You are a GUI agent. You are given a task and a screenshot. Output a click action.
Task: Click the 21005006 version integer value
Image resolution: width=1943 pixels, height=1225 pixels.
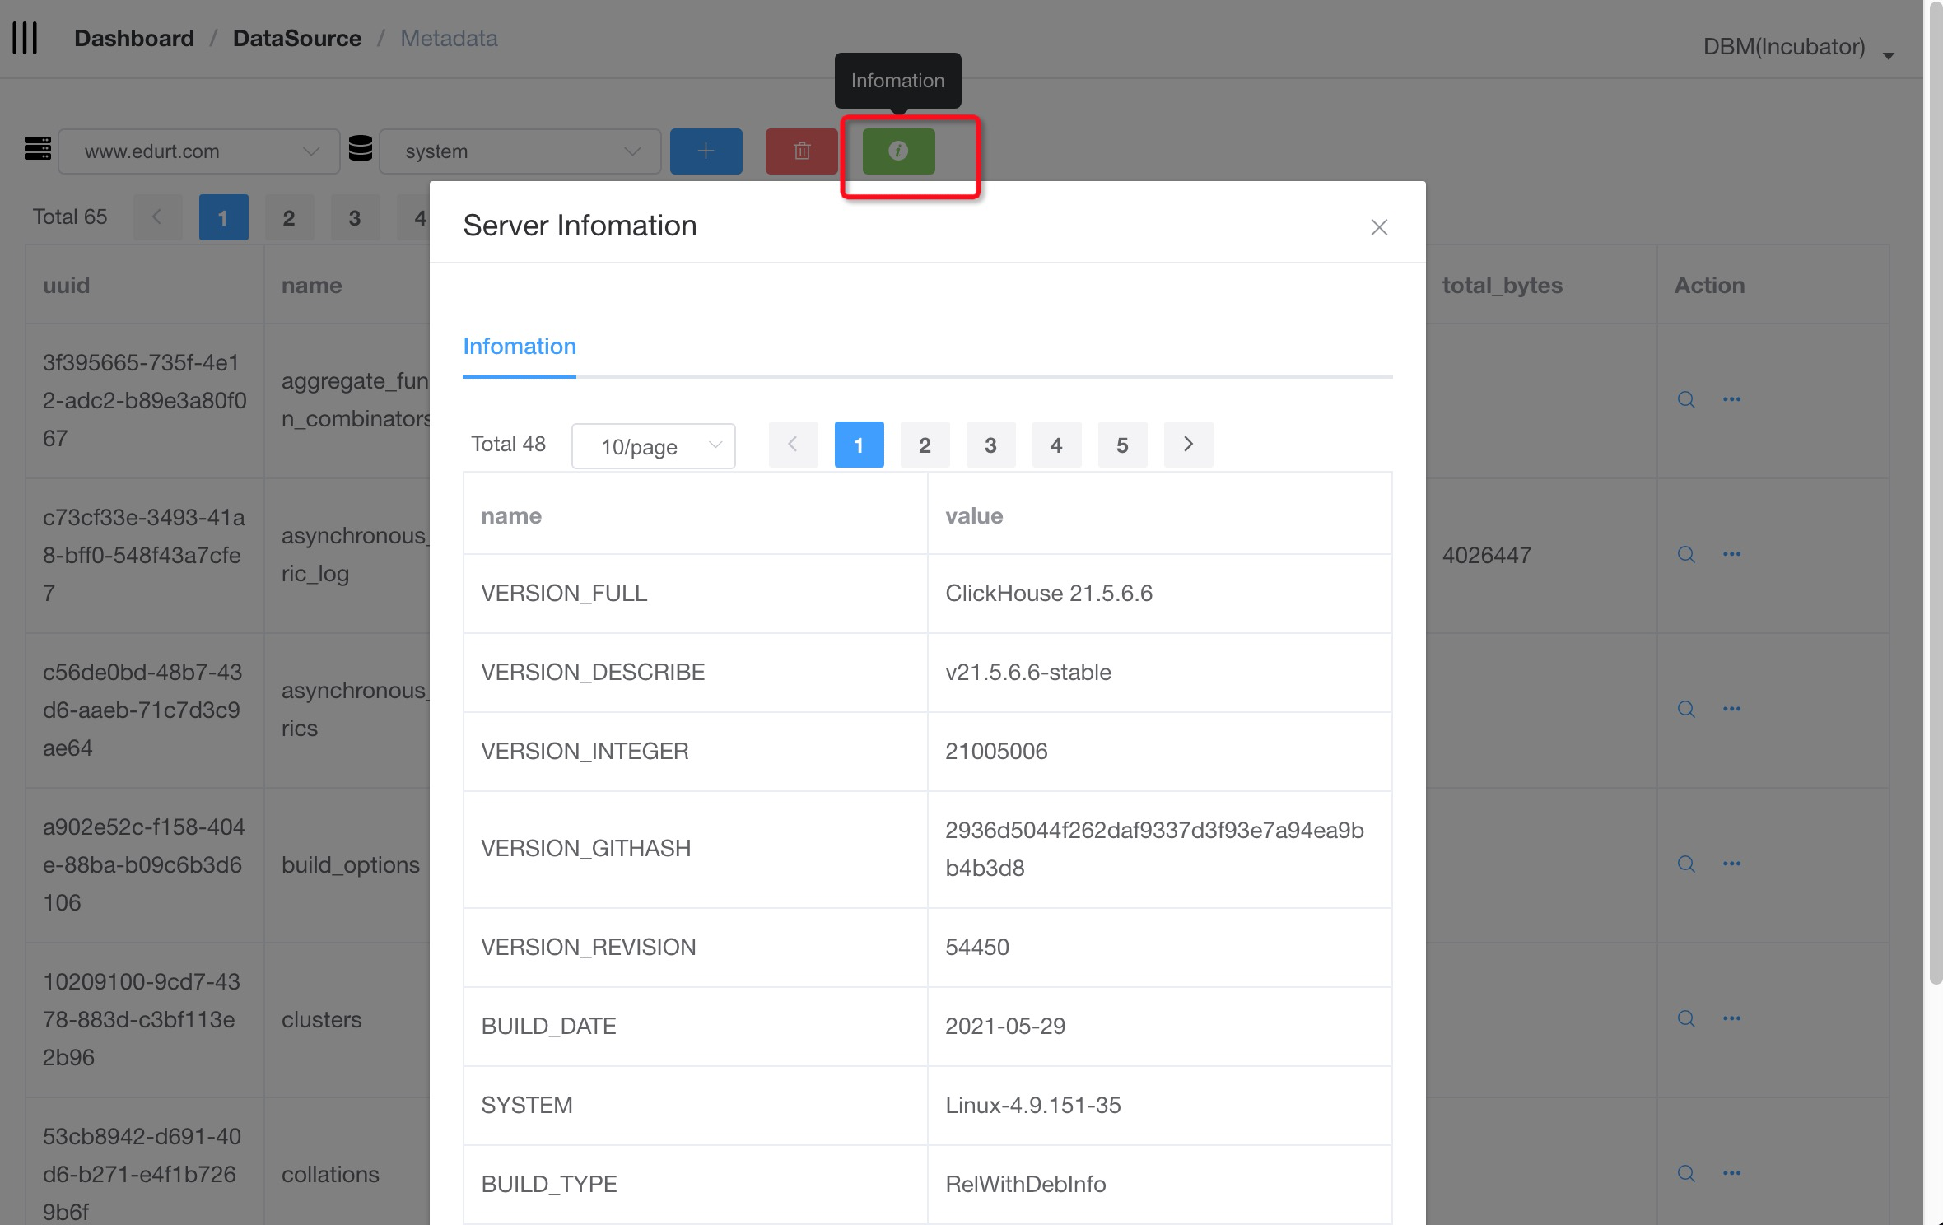pos(996,752)
